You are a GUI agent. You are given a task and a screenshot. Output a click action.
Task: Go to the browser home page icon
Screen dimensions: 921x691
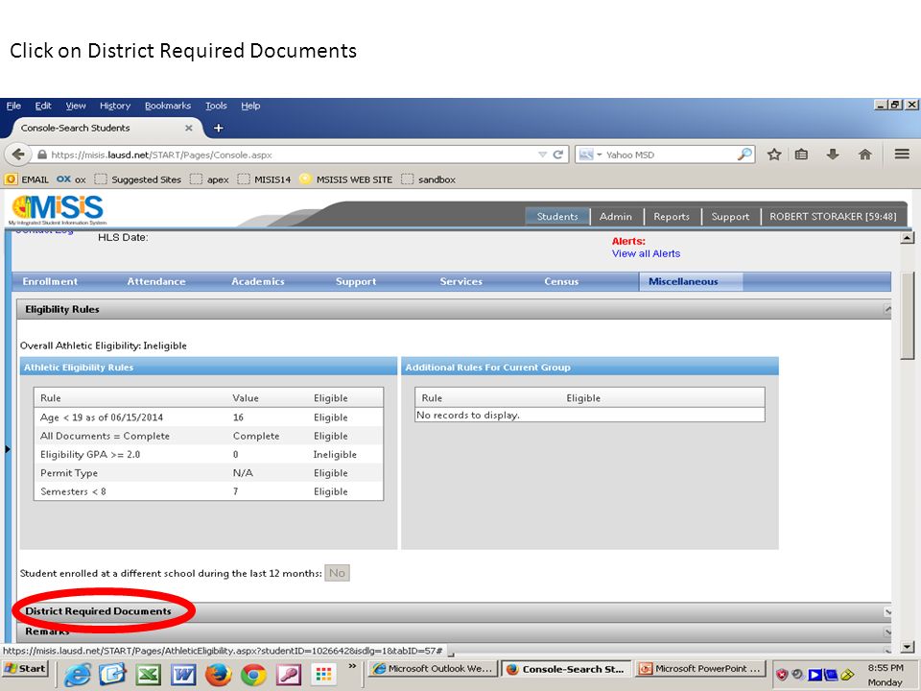864,155
